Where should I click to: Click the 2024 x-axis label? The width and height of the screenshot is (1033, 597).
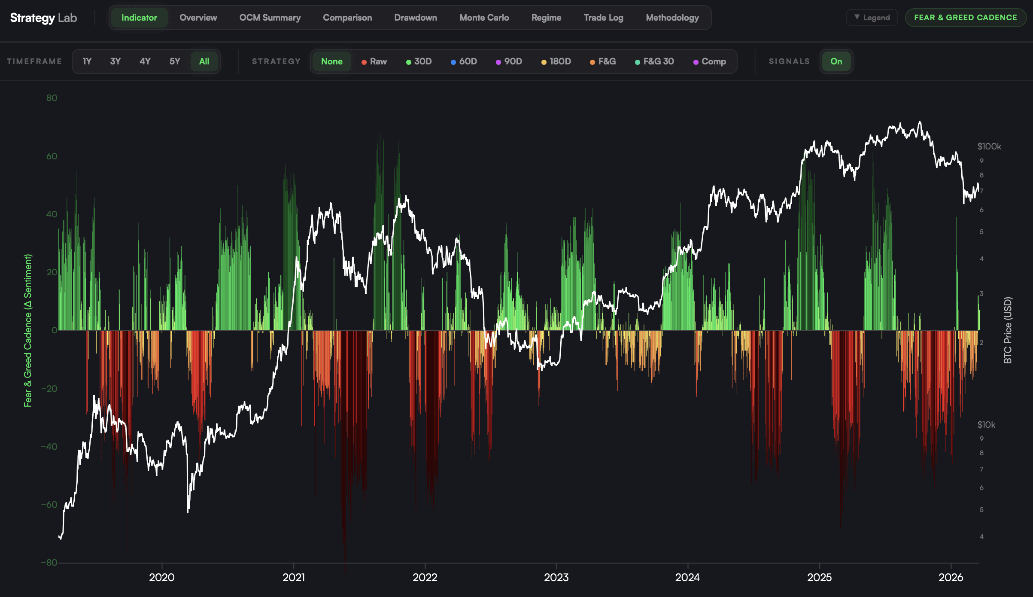tap(687, 577)
